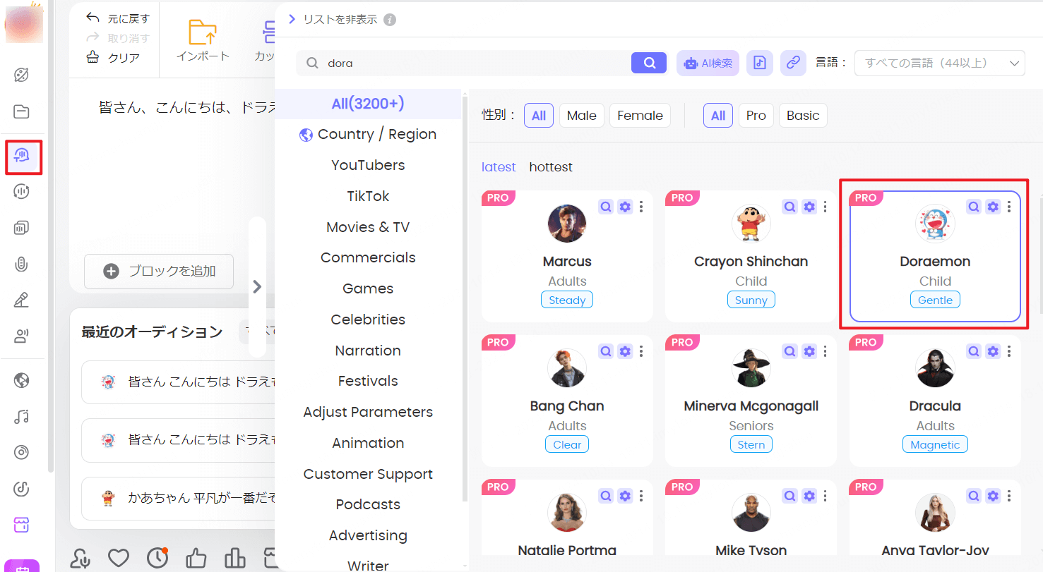Open Crayon Shinchan card's three-dot menu
The image size is (1043, 572).
[x=826, y=207]
